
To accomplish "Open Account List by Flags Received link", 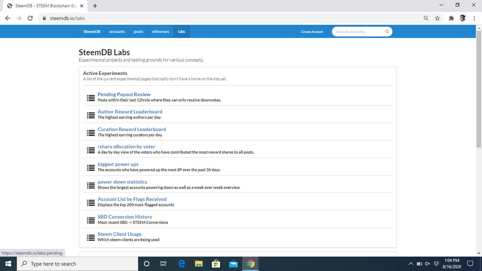I will 132,199.
